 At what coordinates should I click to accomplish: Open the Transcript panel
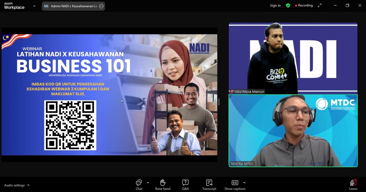(x=209, y=185)
